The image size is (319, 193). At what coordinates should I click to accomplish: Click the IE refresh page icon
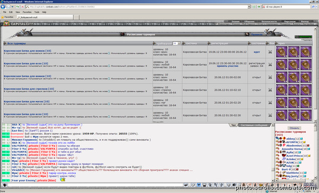[x=18, y=7]
